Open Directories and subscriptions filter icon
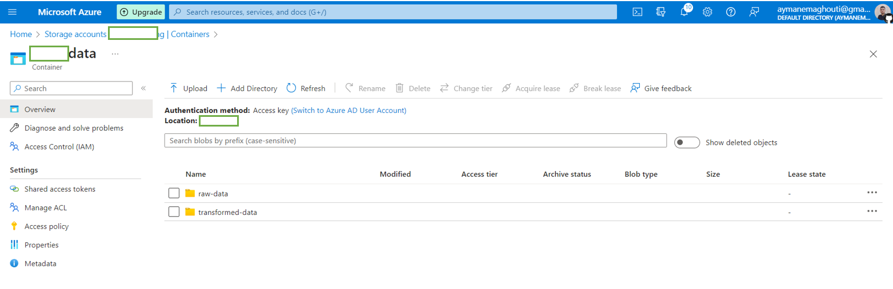Image resolution: width=893 pixels, height=289 pixels. point(661,12)
